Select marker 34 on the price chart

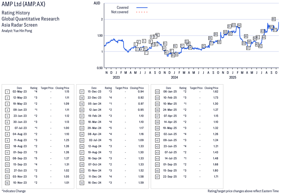tap(239, 25)
